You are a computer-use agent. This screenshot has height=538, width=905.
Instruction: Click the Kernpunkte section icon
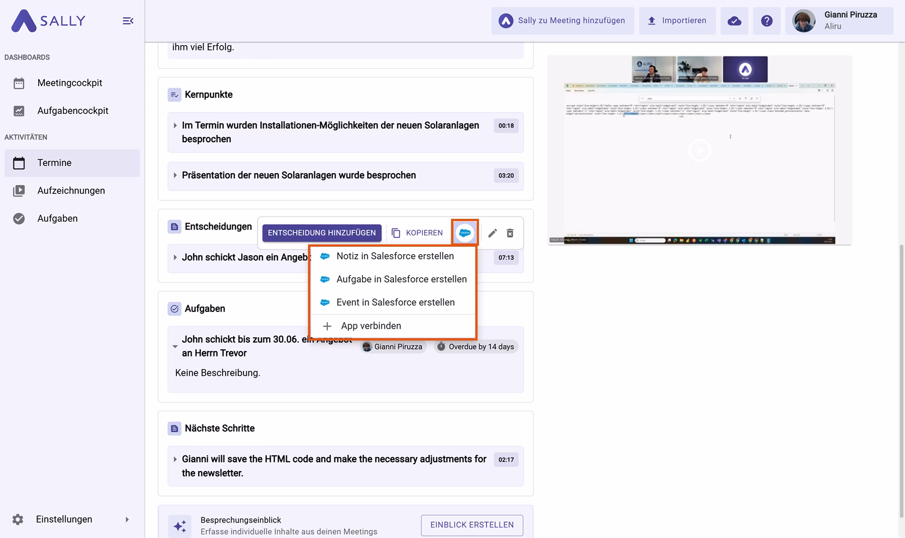point(174,95)
